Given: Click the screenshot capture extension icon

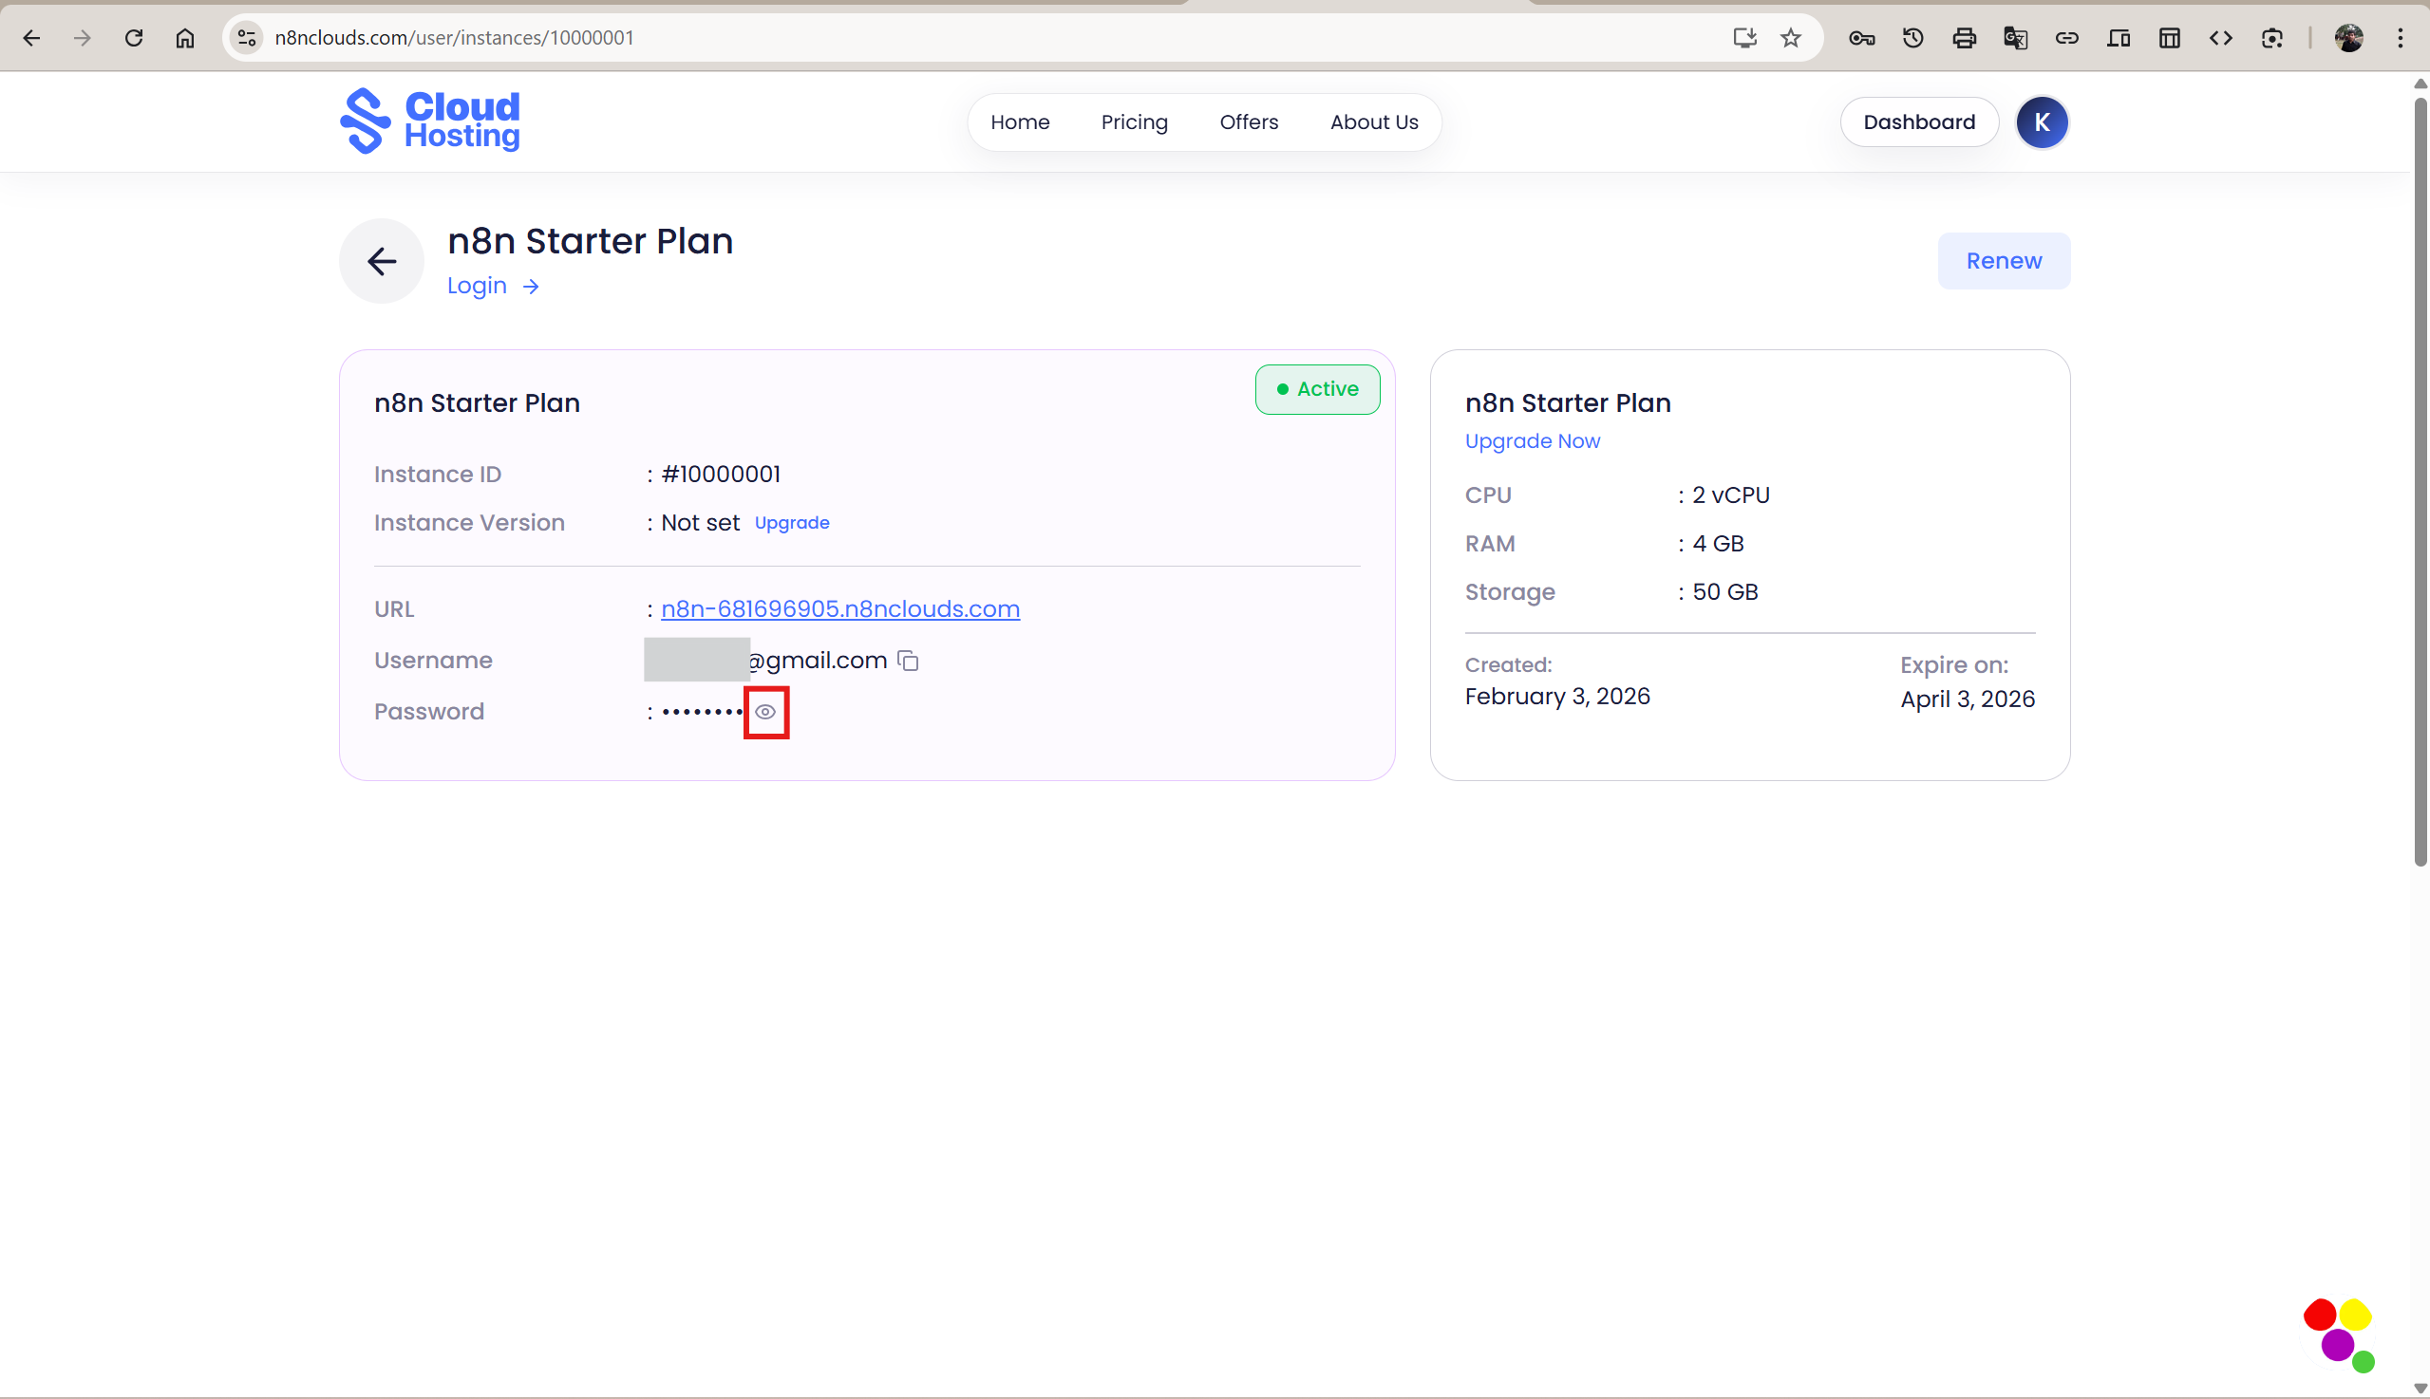Looking at the screenshot, I should [x=2272, y=37].
